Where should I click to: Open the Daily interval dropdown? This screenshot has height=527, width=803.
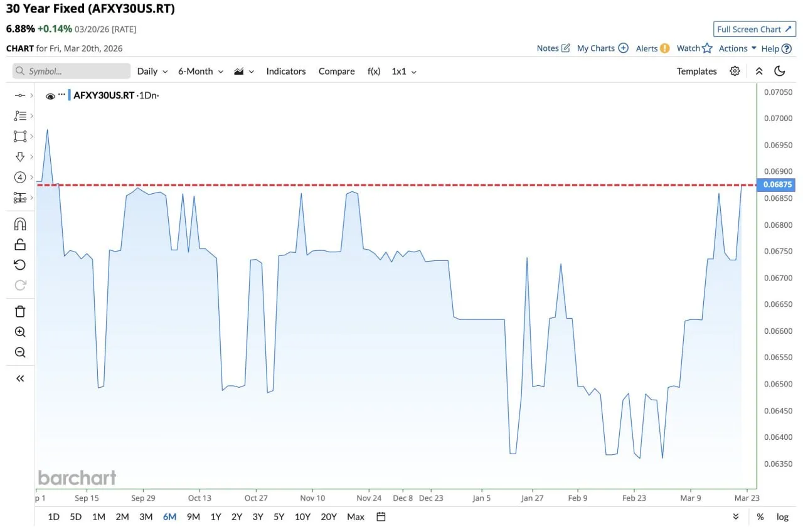[152, 72]
